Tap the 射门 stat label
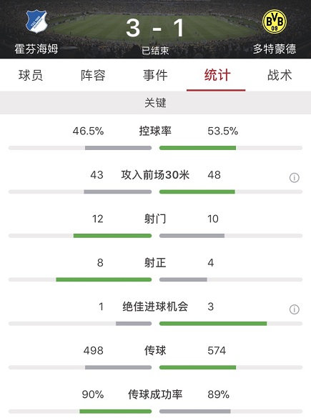This screenshot has width=311, height=418. 155,219
